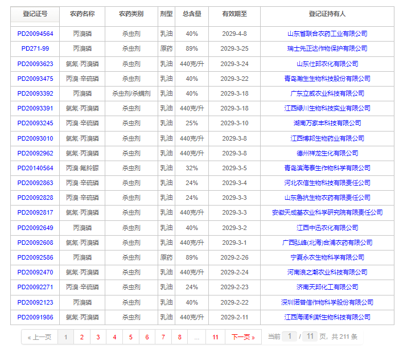Image resolution: width=395 pixels, height=353 pixels.
Task: Click the date cell 2029-4-8
Action: [234, 34]
